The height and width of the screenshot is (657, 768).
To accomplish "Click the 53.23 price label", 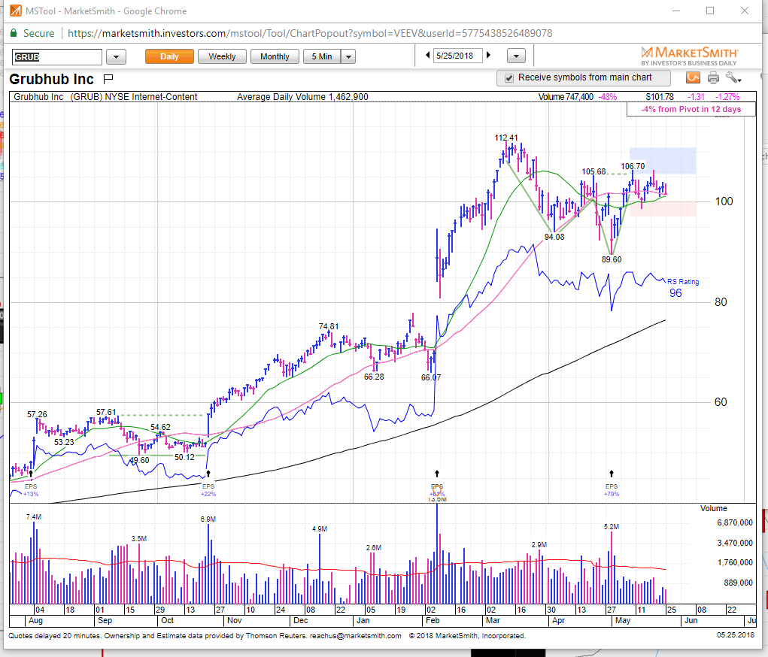I will tap(64, 443).
